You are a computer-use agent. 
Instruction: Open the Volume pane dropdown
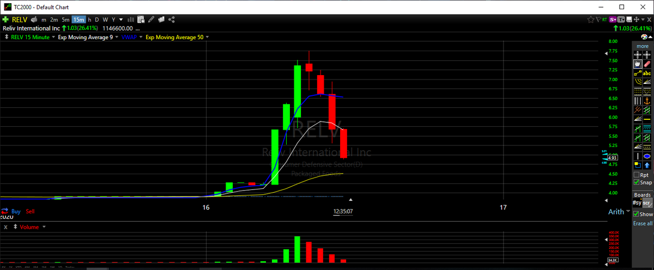pos(44,227)
